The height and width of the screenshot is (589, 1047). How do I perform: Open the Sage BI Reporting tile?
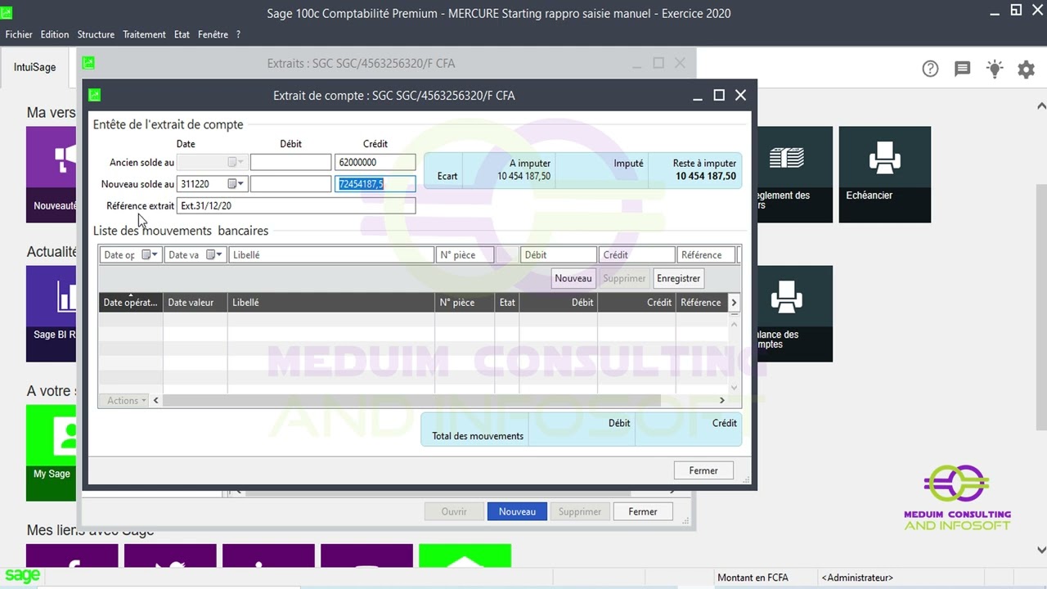point(51,313)
